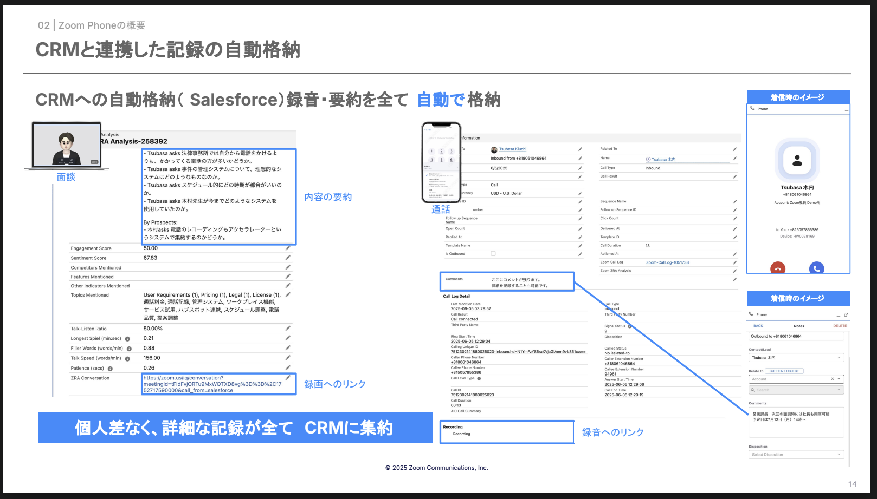Expand the Select Disposition dropdown
This screenshot has height=499, width=877.
pos(796,455)
